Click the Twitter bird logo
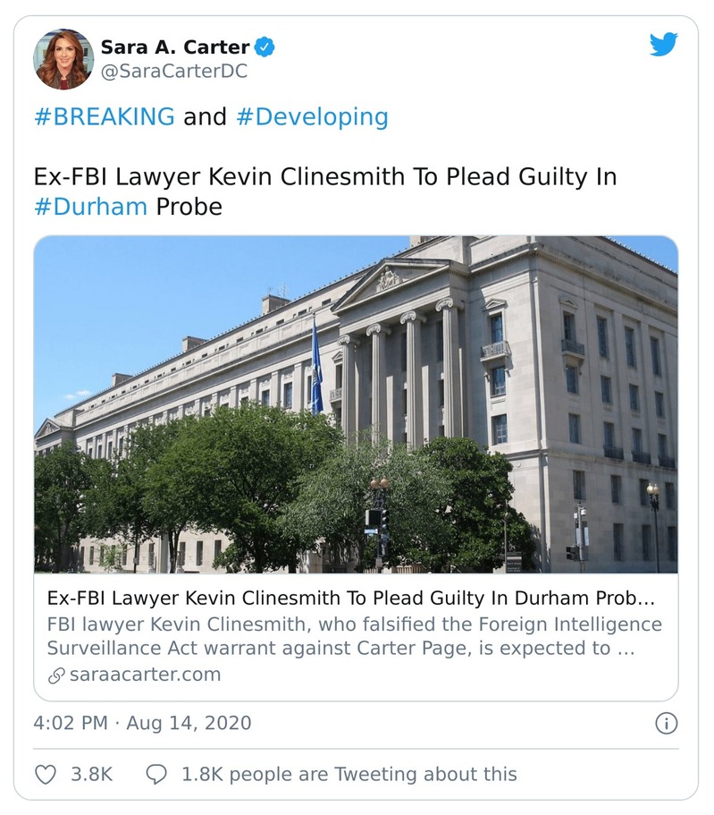The height and width of the screenshot is (815, 714). coord(663,45)
